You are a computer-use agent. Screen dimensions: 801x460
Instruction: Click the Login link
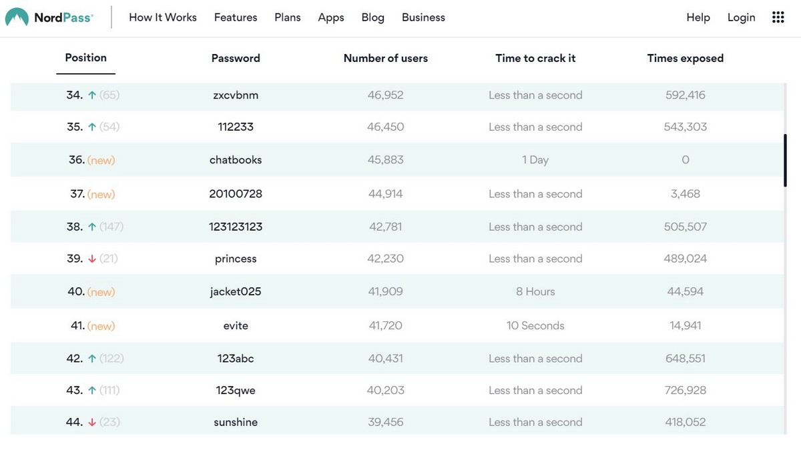[741, 17]
